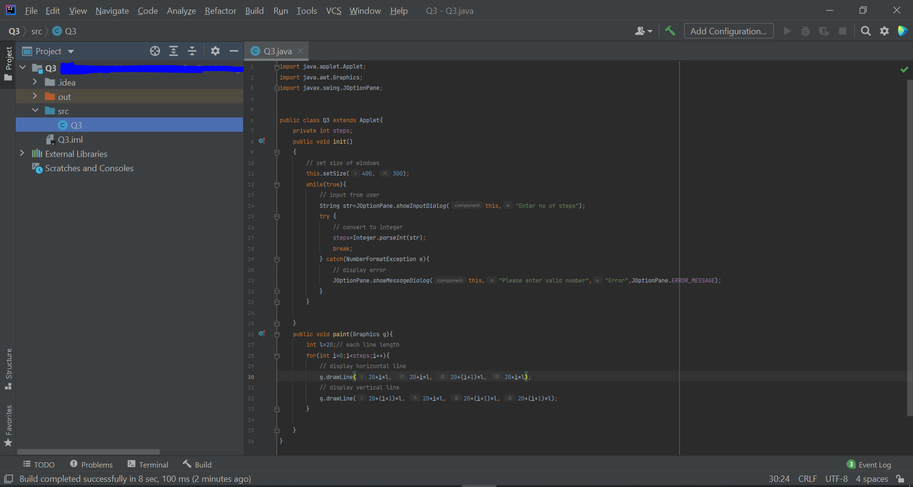
Task: Click Select Opened File crosshair in Project panel
Action: pyautogui.click(x=155, y=51)
